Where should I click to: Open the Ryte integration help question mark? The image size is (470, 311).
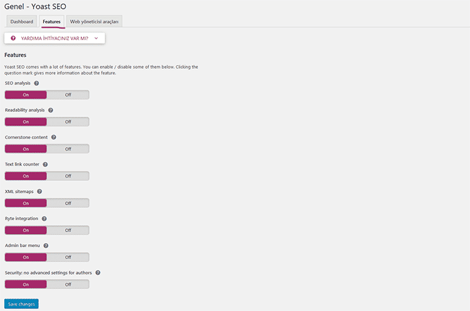44,218
